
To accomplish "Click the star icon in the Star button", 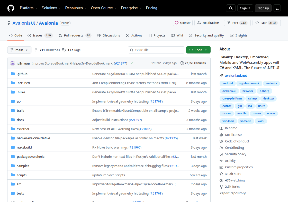I will (x=257, y=23).
